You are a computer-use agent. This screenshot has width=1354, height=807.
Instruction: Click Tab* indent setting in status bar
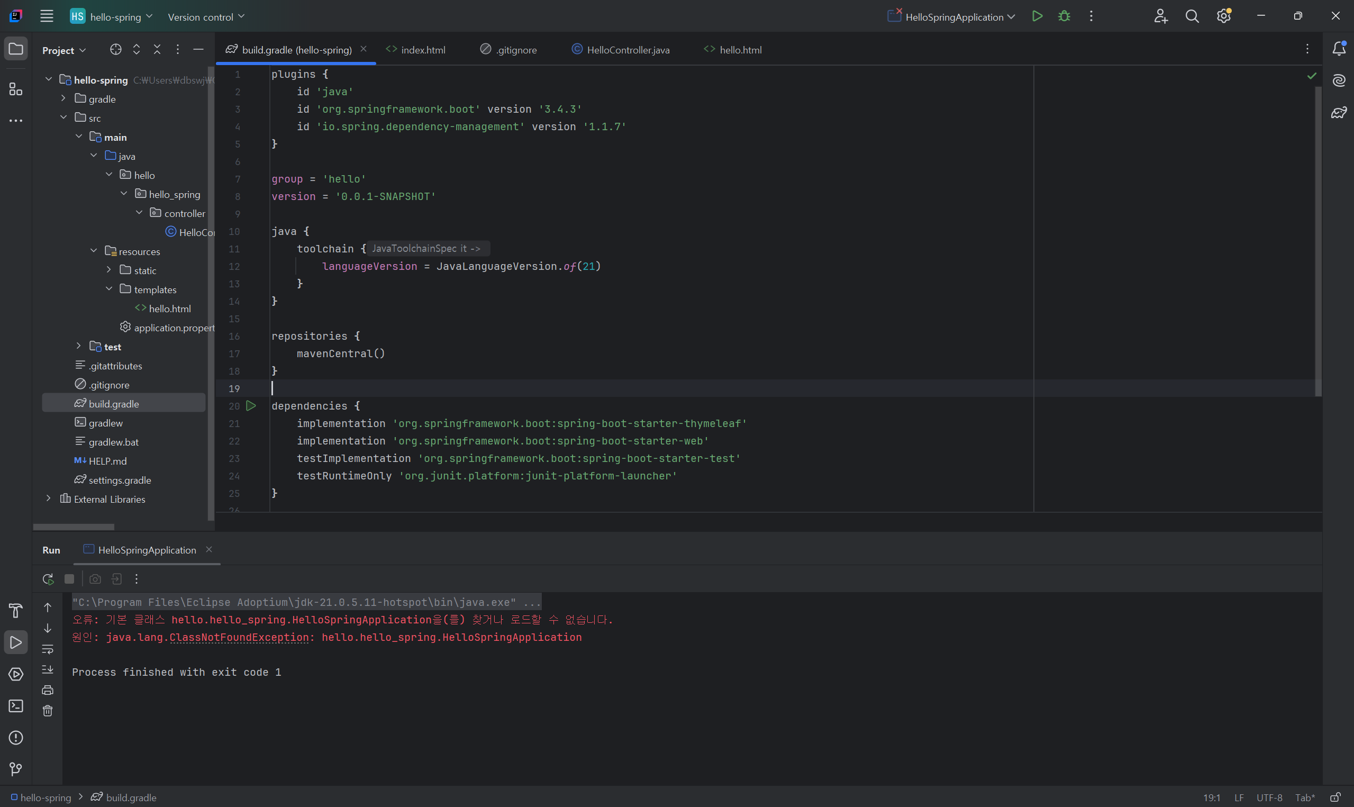click(x=1305, y=798)
